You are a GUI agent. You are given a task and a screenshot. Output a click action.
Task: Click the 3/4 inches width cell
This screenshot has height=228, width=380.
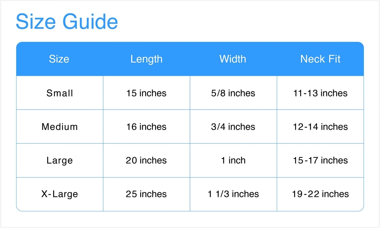[233, 127]
